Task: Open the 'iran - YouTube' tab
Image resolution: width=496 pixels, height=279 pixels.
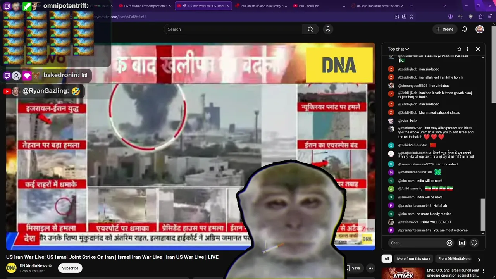Action: pos(319,6)
